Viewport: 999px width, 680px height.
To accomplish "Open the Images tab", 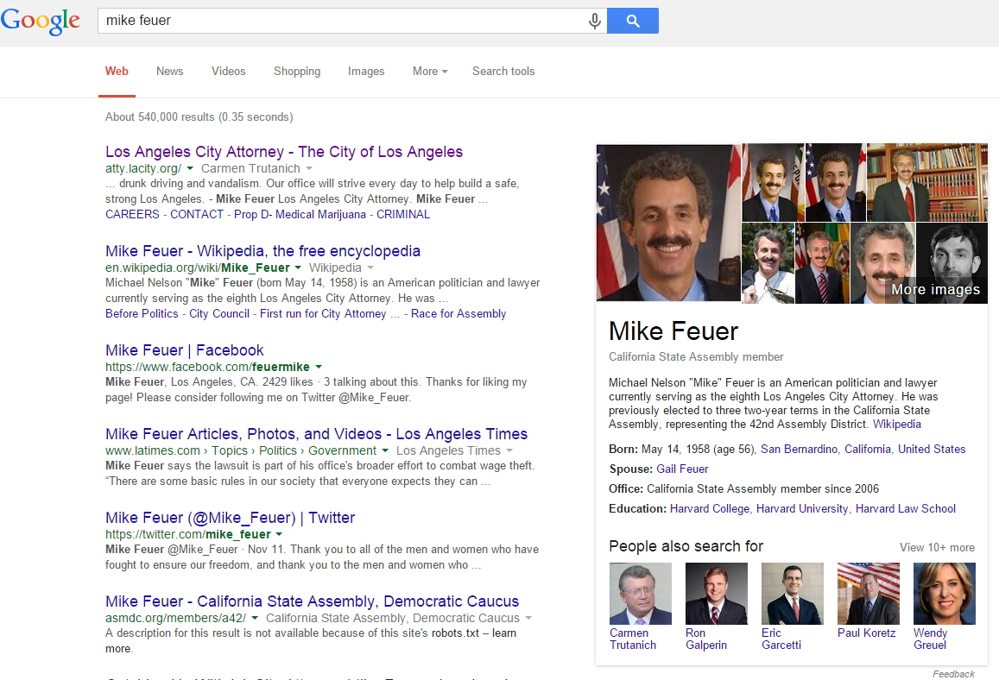I will pos(366,72).
